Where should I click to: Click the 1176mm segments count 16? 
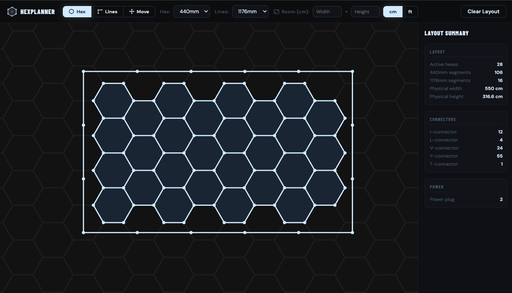500,80
